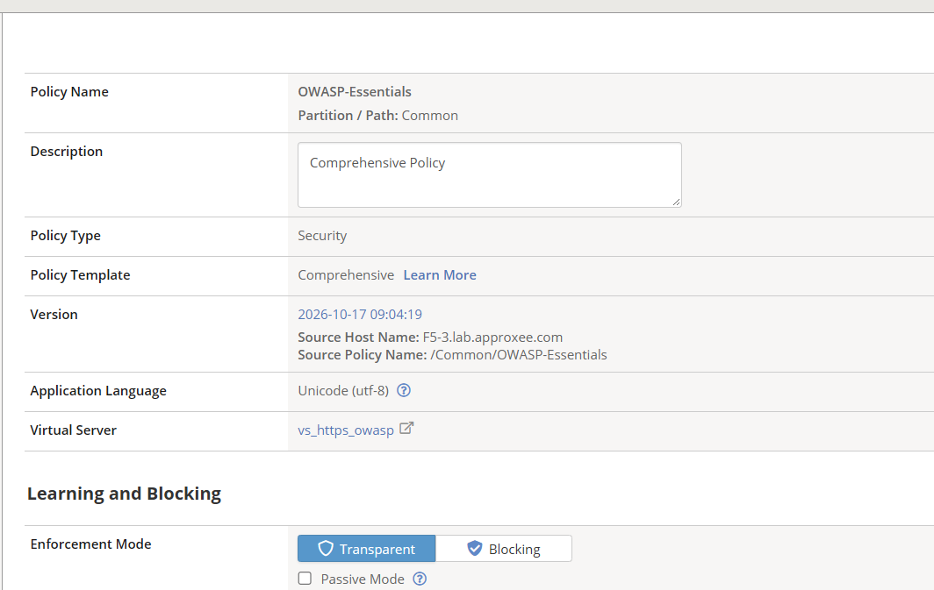
Task: Select Transparent enforcement mode
Action: pyautogui.click(x=366, y=549)
